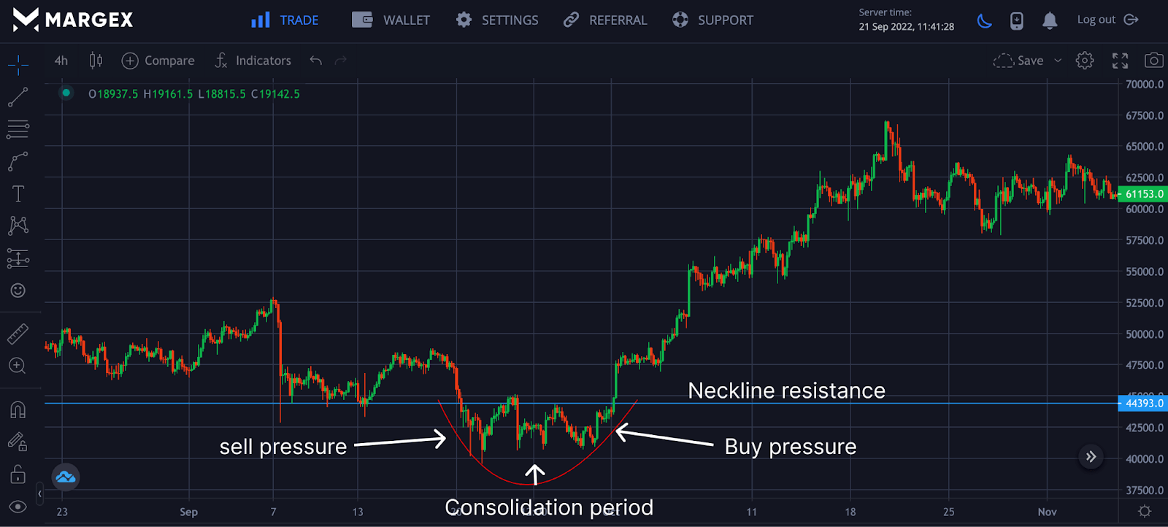Click the Compare symbol button
1168x527 pixels.
point(158,61)
